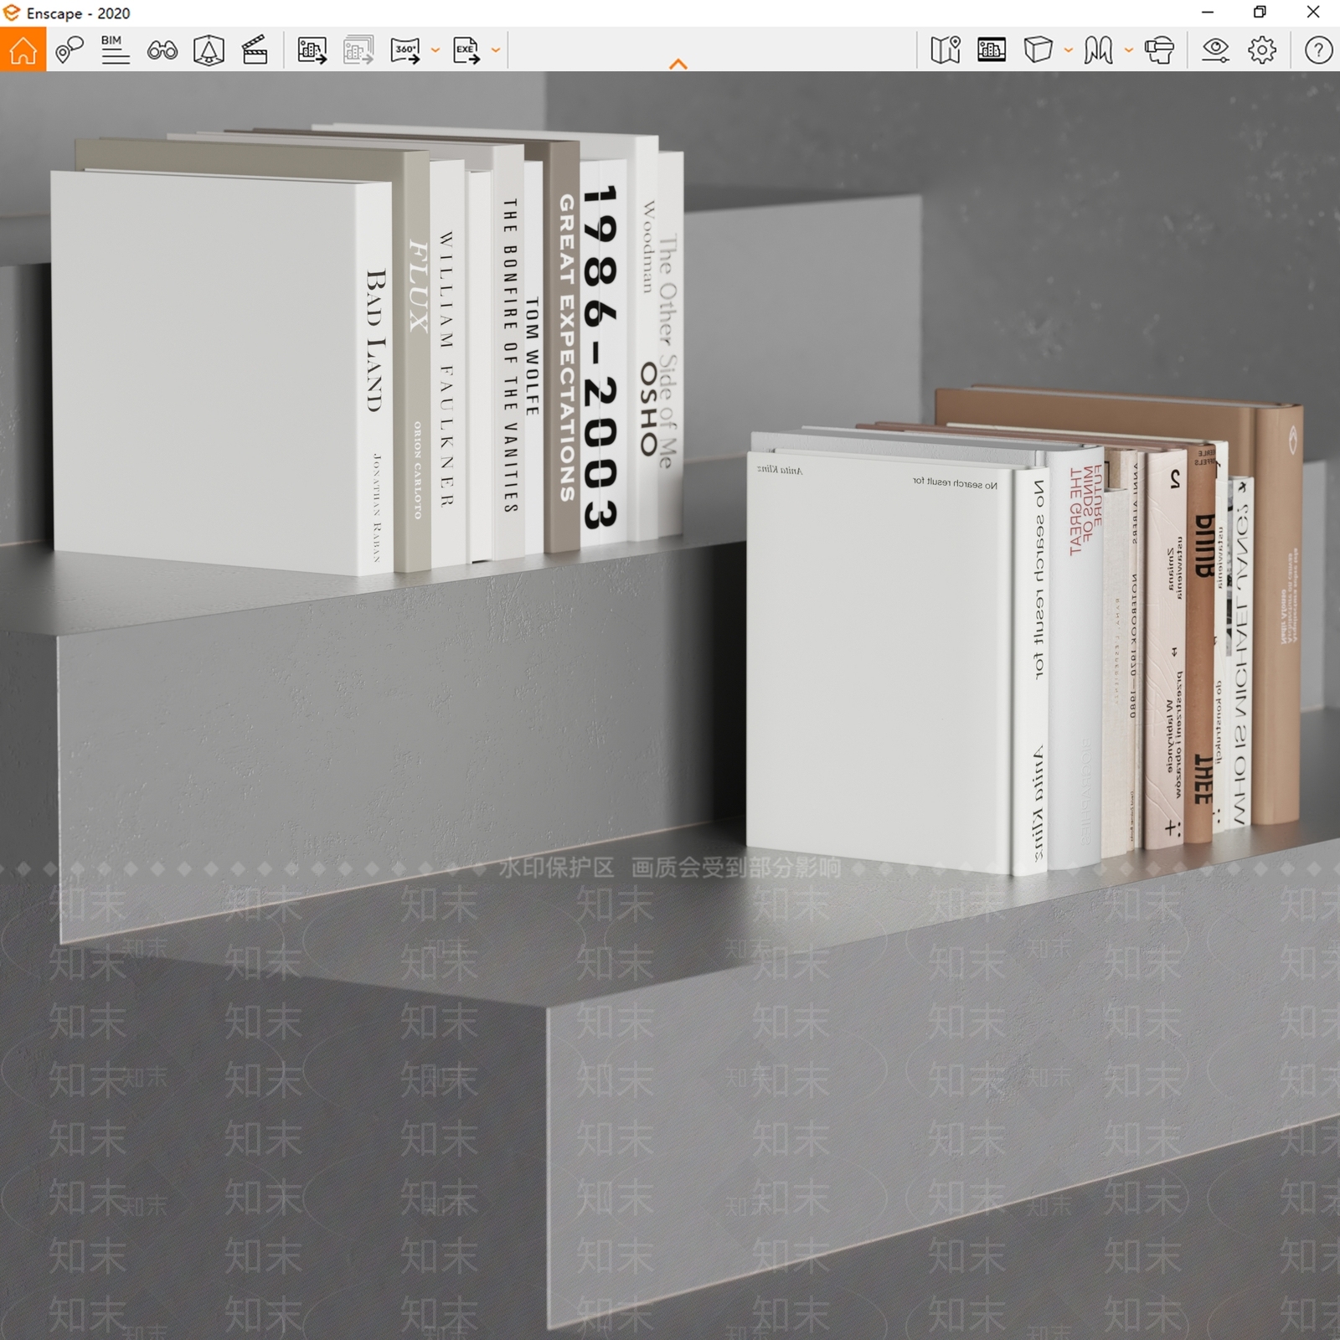Open the video editor clapperboard icon

(x=255, y=50)
